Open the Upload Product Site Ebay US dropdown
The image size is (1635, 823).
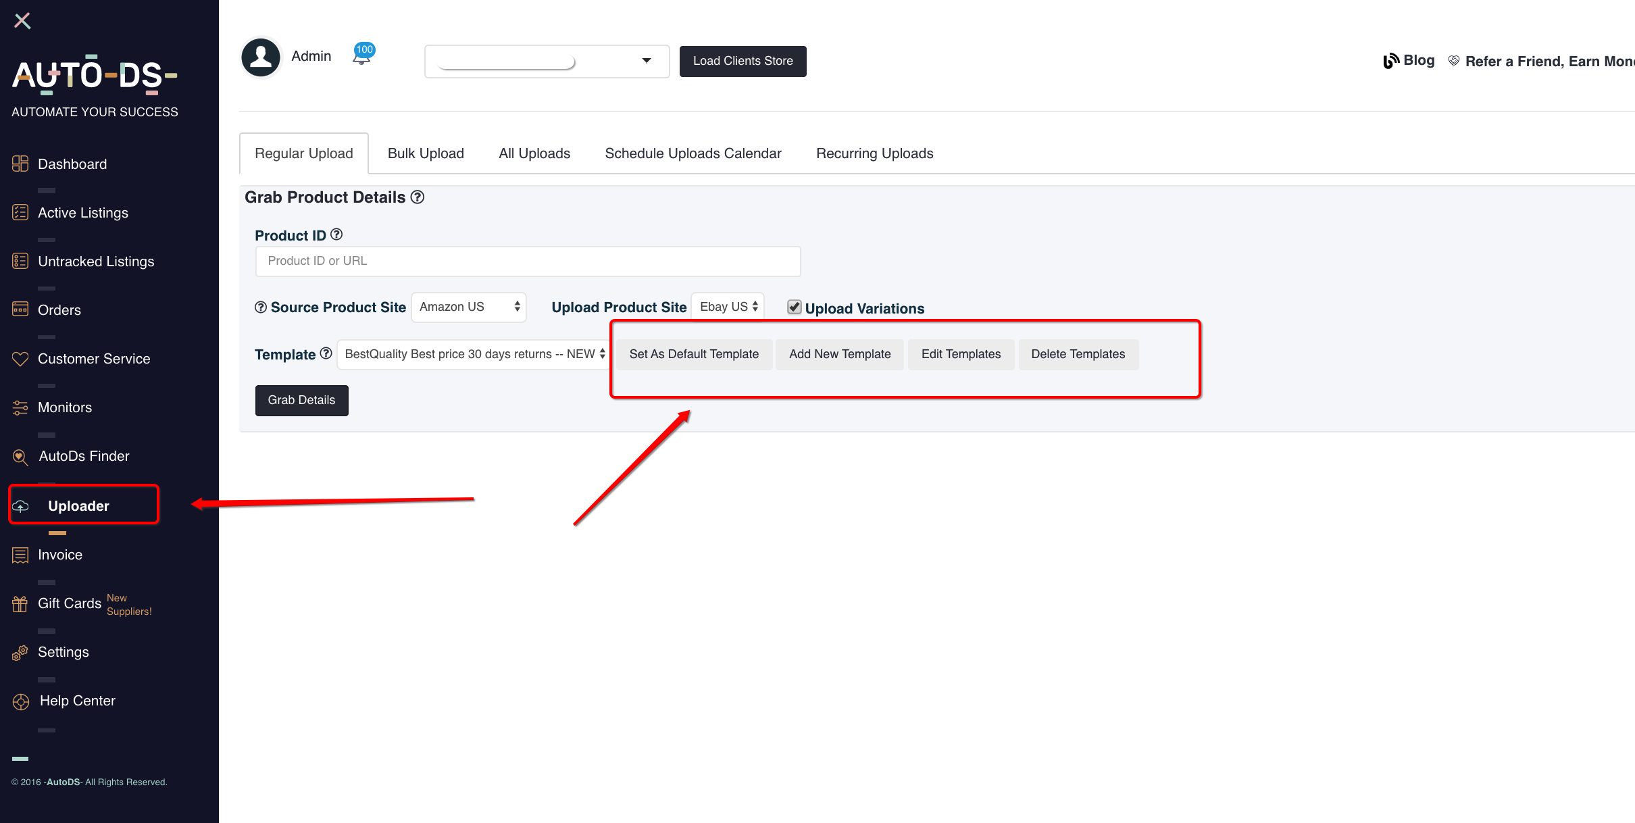(x=728, y=307)
